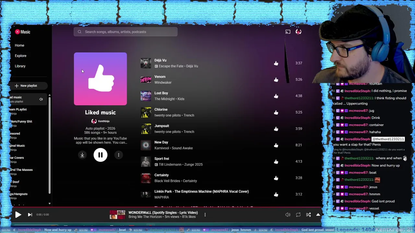Click the Liked music thumbs-up cover art
Viewport: 415px width, 233px height.
click(100, 79)
